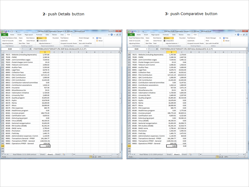Open Help in the right window's ribbon
Screen dimensions: 249x187
227,38
